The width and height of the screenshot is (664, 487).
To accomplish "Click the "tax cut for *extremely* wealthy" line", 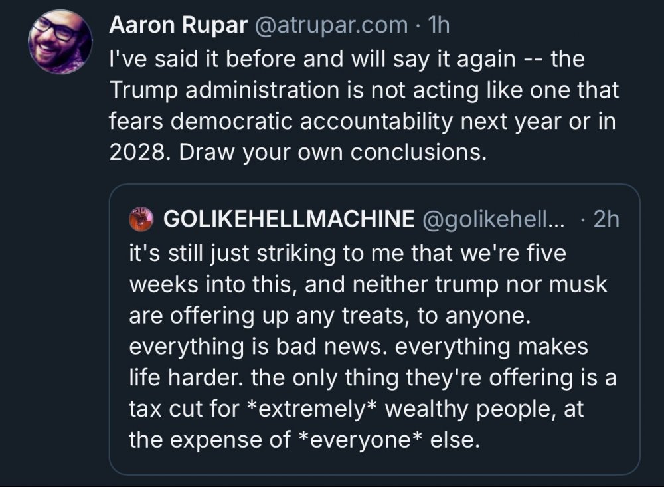I will click(x=356, y=409).
